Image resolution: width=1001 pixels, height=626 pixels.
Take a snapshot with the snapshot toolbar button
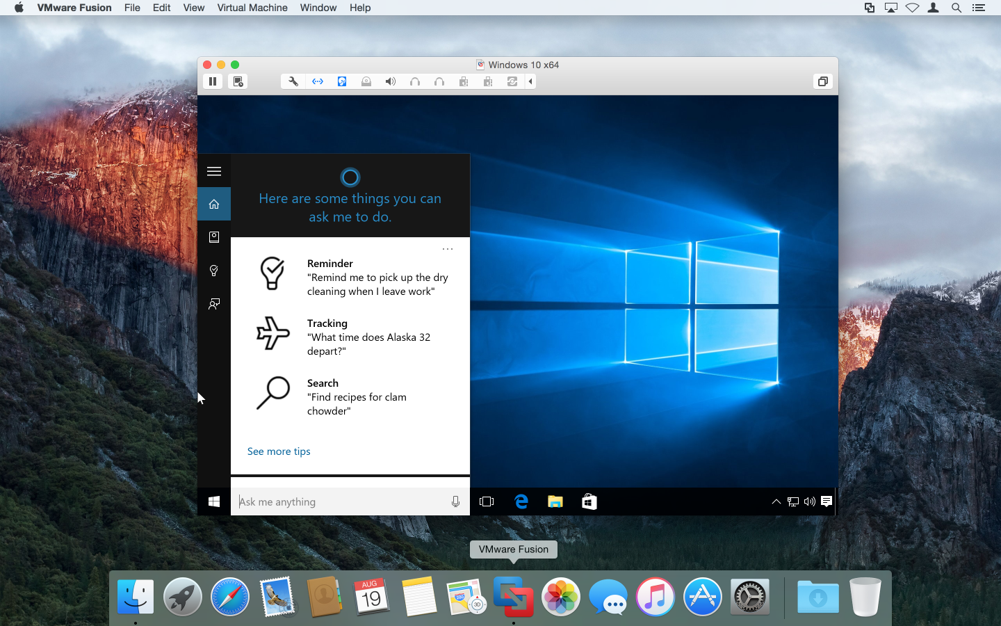click(238, 81)
